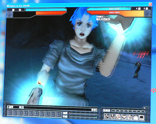This screenshot has width=156, height=124.
Task: Click the 術能 gauge bar
Action: pos(83,117)
